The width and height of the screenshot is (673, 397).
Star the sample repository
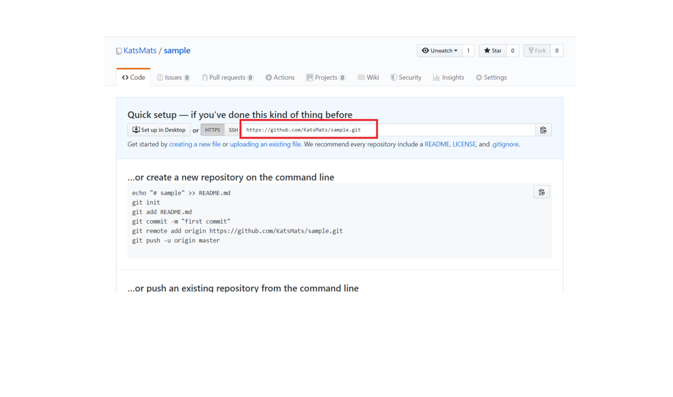coord(492,50)
